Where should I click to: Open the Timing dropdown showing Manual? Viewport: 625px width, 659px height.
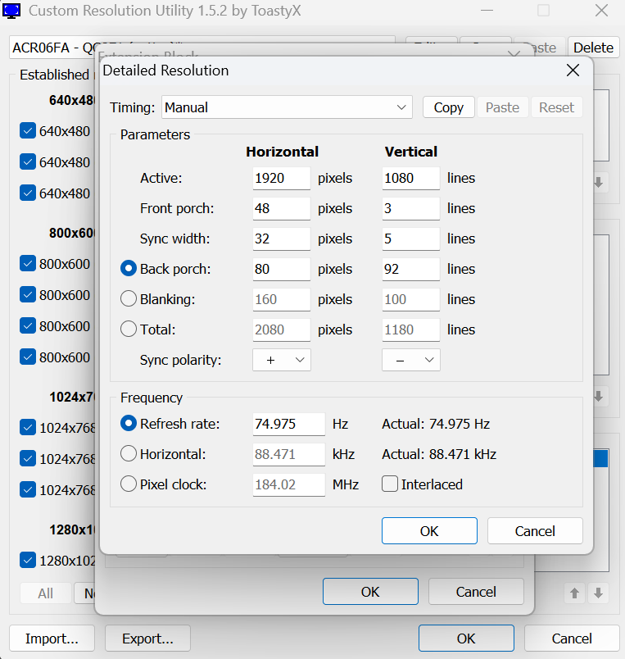click(x=287, y=107)
